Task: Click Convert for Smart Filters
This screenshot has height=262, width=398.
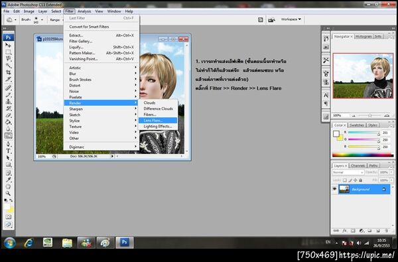Action: point(101,27)
